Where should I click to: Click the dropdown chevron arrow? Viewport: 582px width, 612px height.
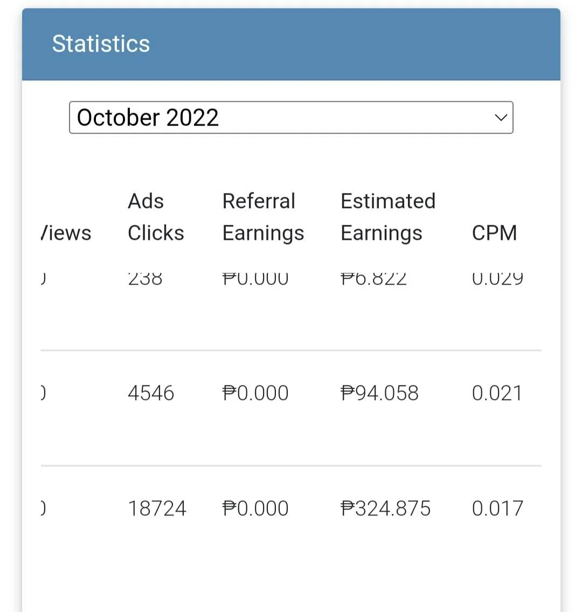pos(501,118)
